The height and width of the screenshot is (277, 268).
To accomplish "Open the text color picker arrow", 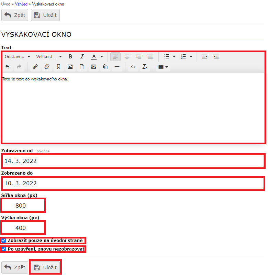I will pyautogui.click(x=102, y=57).
